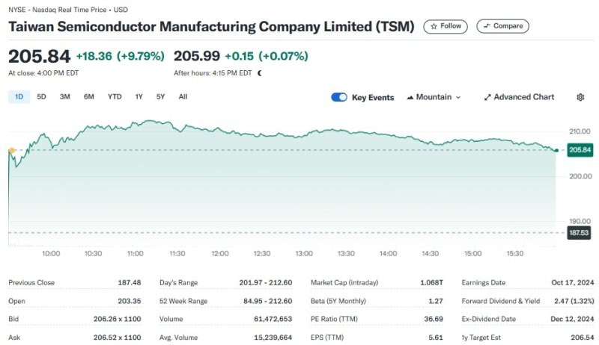Screen dimensions: 599x345
Task: Click the yellow key event marker on chart
Action: pyautogui.click(x=11, y=151)
